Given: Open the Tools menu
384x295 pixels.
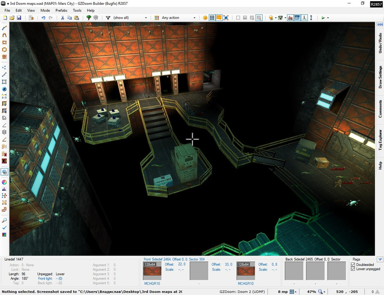Looking at the screenshot, I should [77, 10].
